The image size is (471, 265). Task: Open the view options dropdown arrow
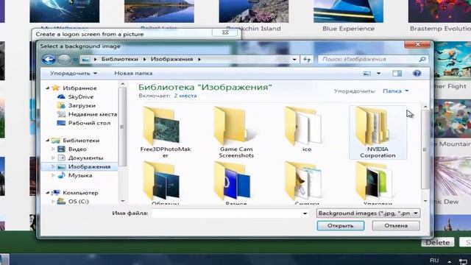click(x=378, y=74)
